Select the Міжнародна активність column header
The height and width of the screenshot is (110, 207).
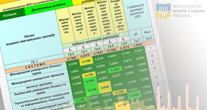pos(65,26)
